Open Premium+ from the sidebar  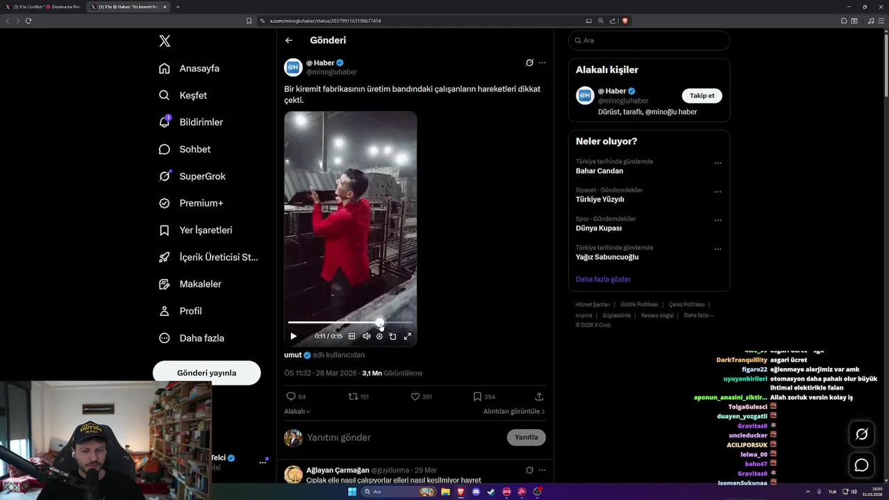tap(192, 203)
